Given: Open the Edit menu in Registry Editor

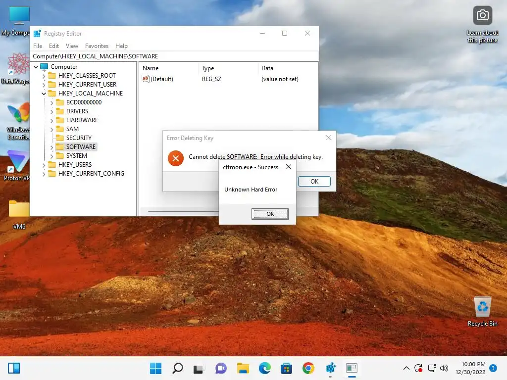Looking at the screenshot, I should (53, 46).
